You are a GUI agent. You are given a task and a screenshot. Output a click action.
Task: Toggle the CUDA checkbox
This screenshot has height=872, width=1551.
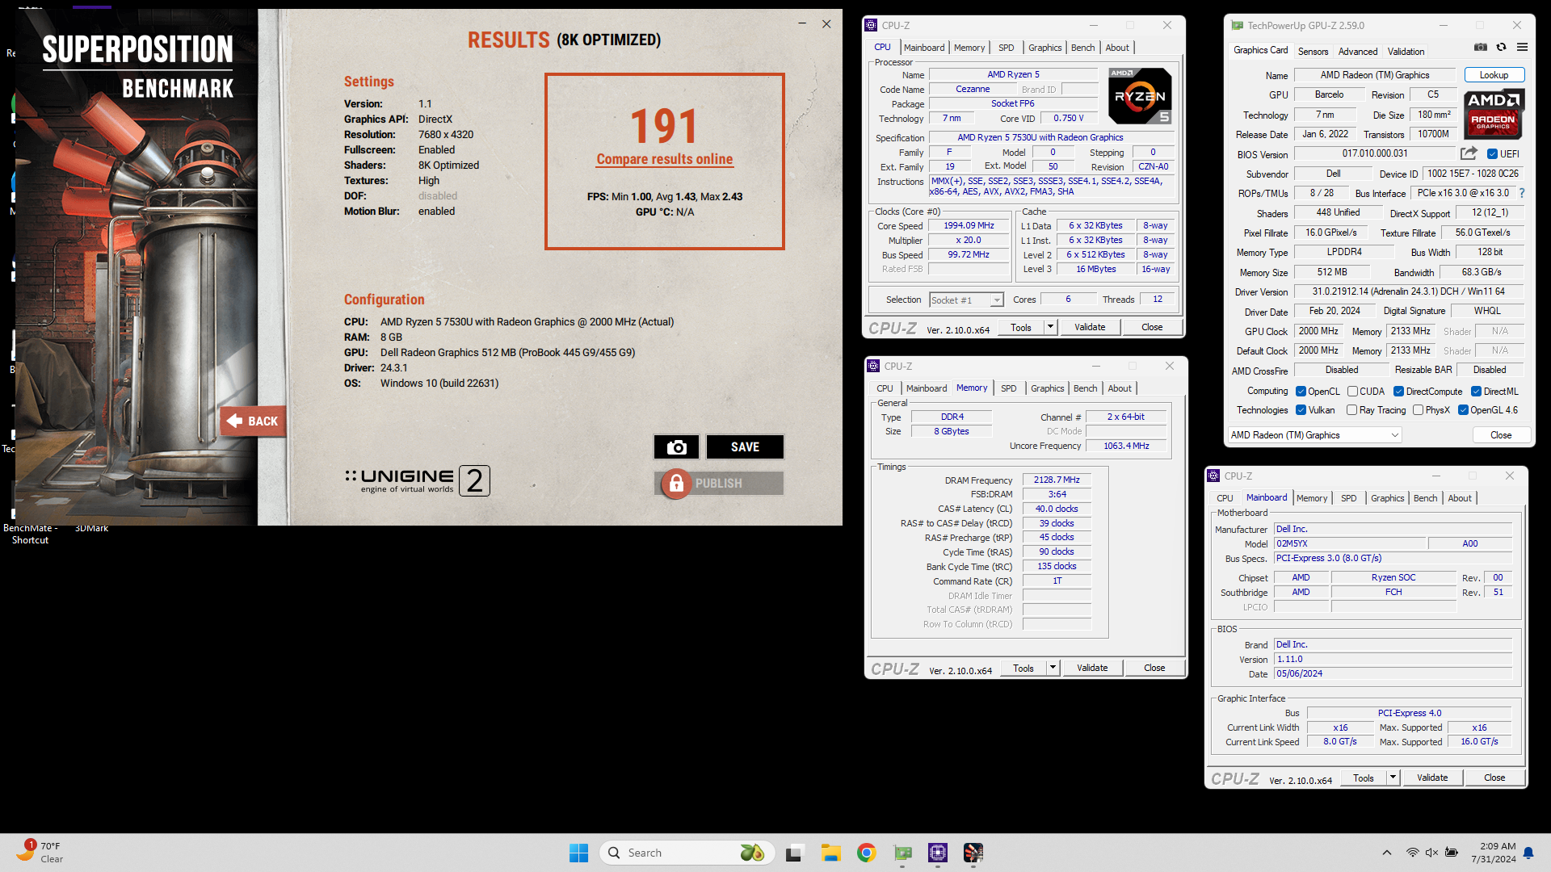pos(1352,392)
